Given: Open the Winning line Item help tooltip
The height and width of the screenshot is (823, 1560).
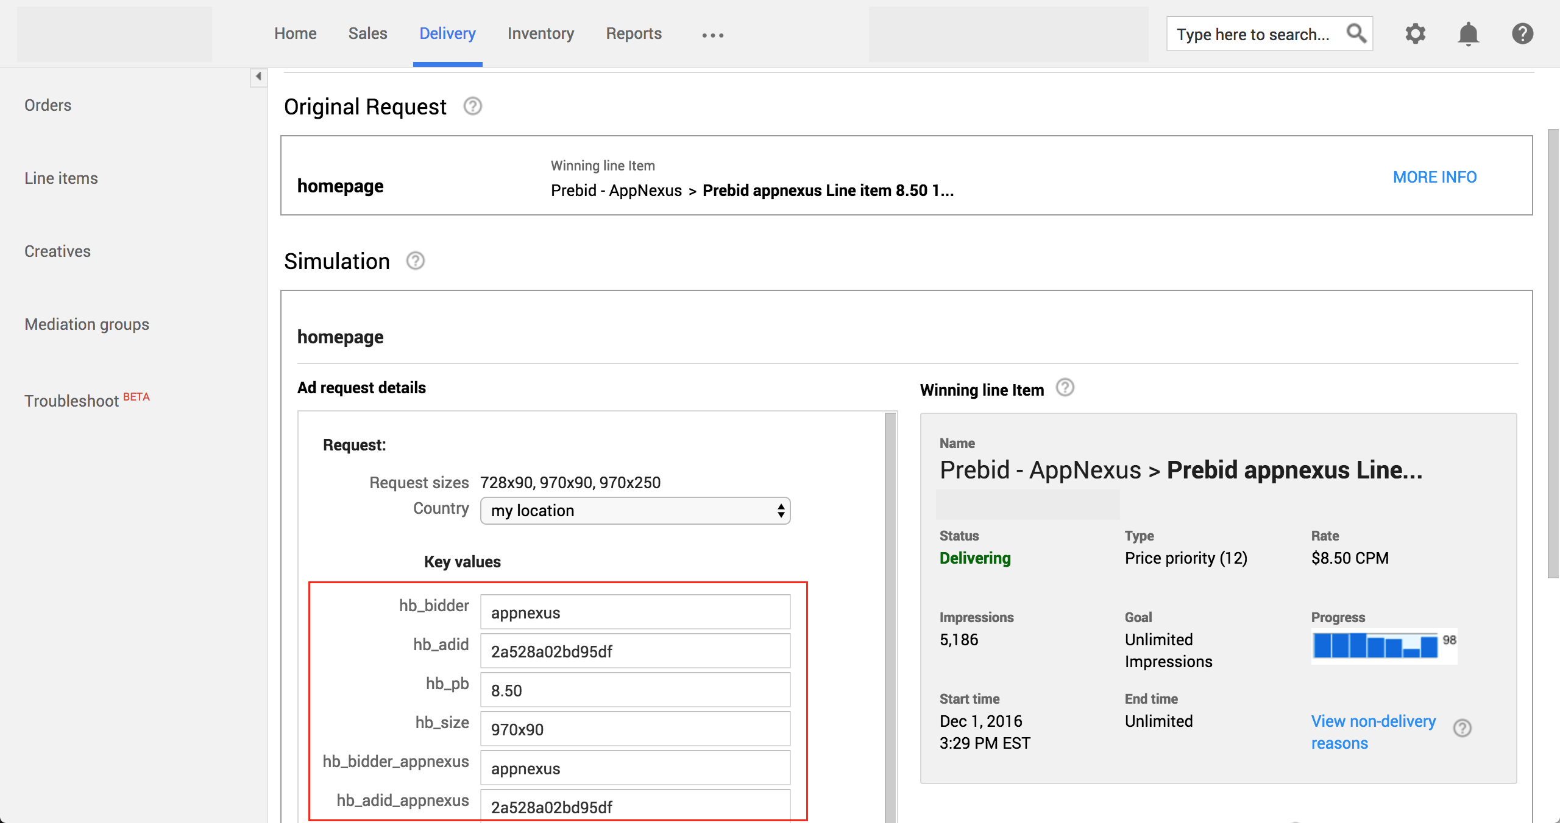Looking at the screenshot, I should tap(1065, 388).
